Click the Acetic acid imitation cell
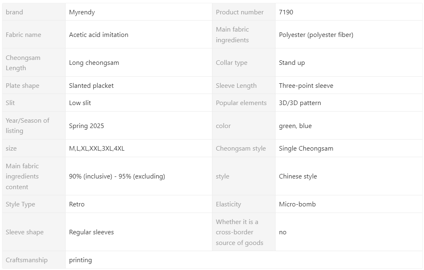Screen dimensions: 424x270 [x=99, y=34]
